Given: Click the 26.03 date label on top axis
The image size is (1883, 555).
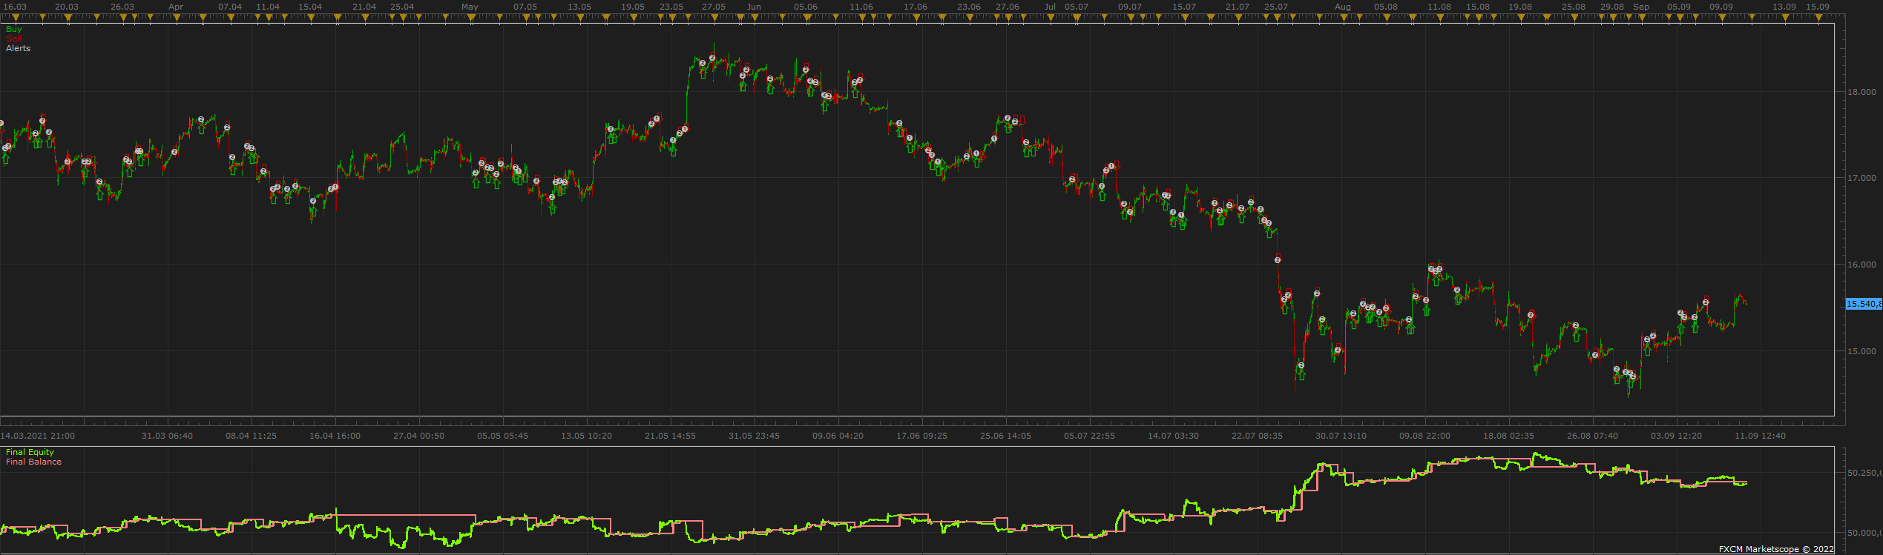Looking at the screenshot, I should [122, 7].
